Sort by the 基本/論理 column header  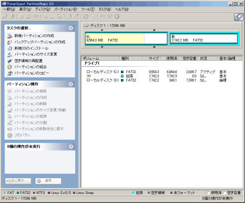tap(230, 58)
